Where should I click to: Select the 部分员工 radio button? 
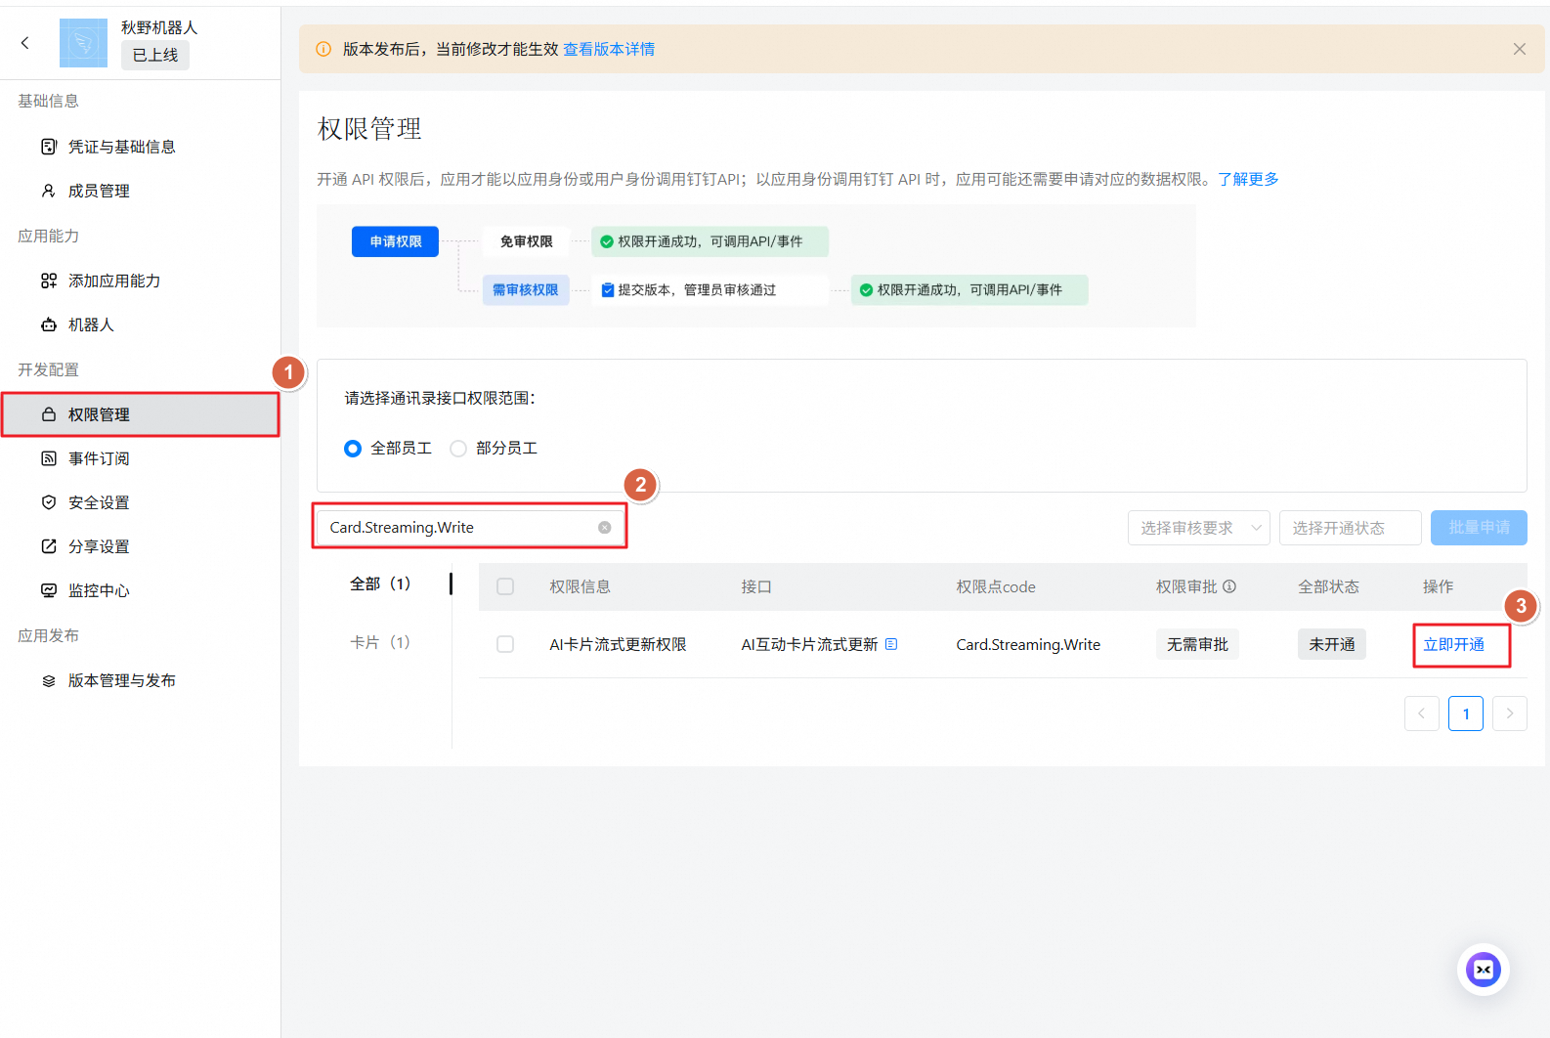point(458,449)
